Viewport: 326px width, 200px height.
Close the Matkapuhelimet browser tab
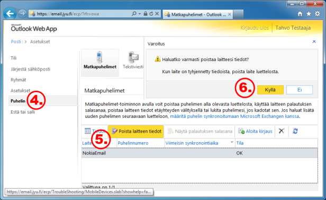(230, 14)
